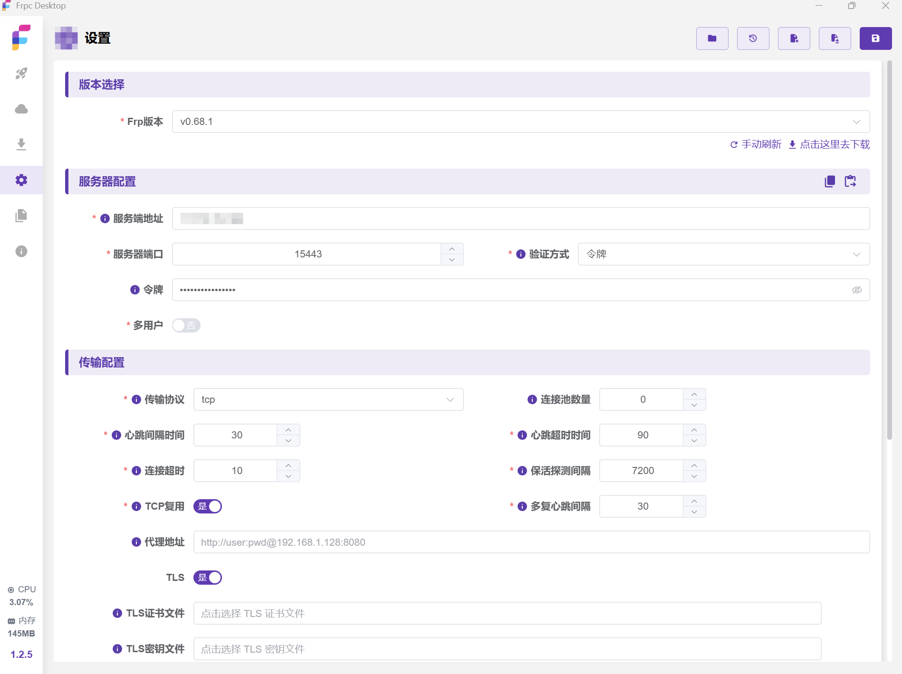Click info icon beside 保活探测间隔
The image size is (902, 674).
(522, 471)
